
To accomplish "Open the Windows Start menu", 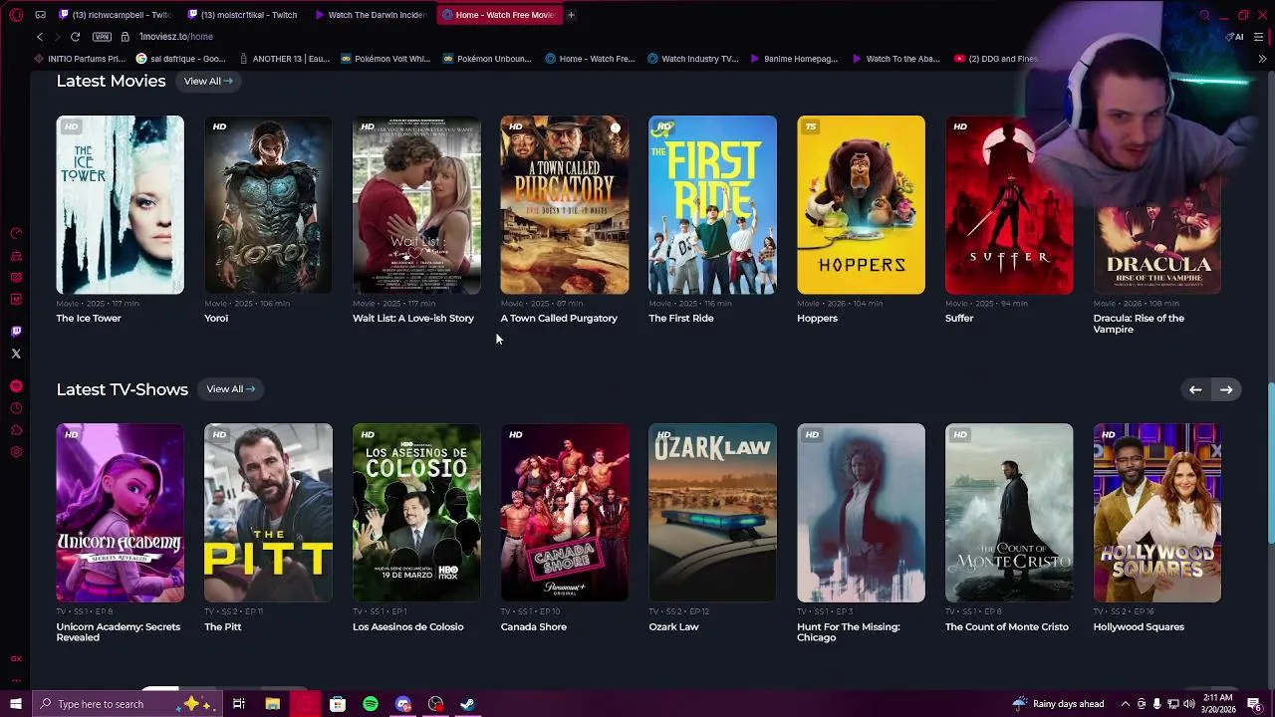I will click(x=15, y=704).
